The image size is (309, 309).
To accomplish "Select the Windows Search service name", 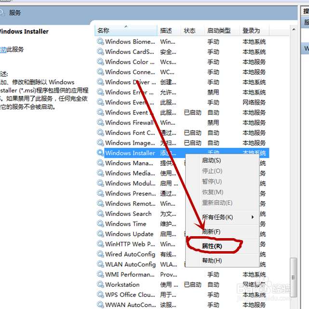I will tap(128, 214).
